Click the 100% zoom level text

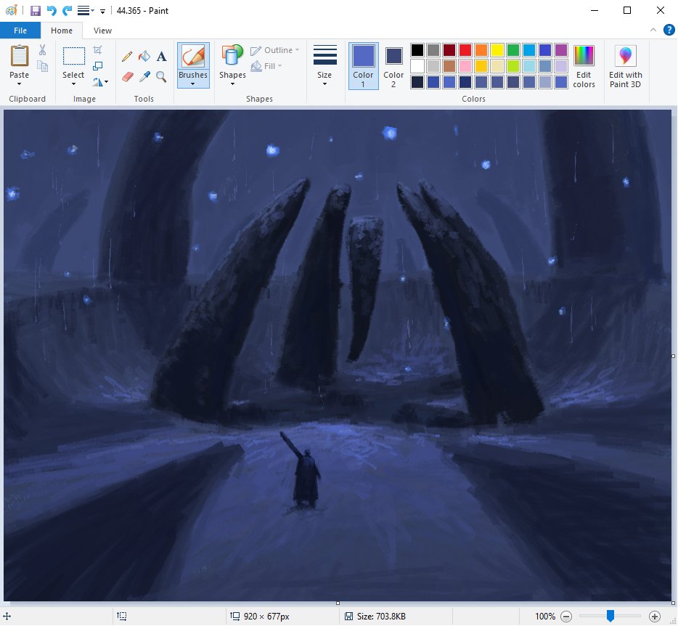(x=545, y=616)
